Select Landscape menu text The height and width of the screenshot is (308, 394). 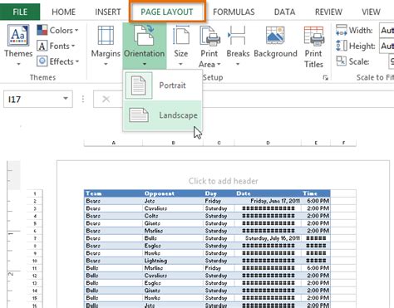click(178, 115)
